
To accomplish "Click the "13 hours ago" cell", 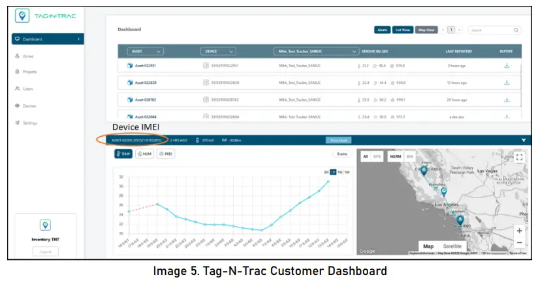I will (x=456, y=83).
